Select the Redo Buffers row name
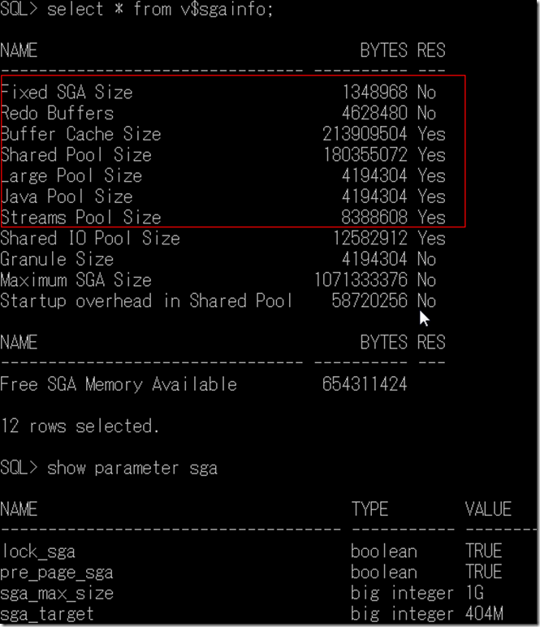This screenshot has height=627, width=540. [x=57, y=114]
